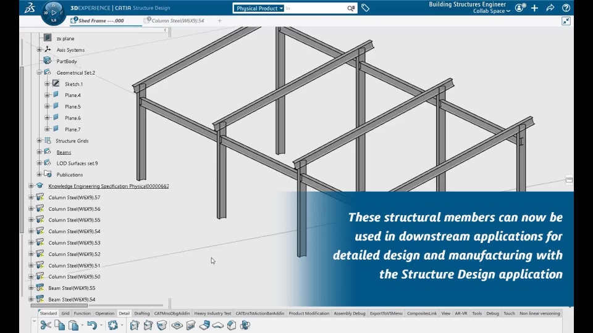
Task: Open Update options dropdown arrow
Action: point(122,326)
